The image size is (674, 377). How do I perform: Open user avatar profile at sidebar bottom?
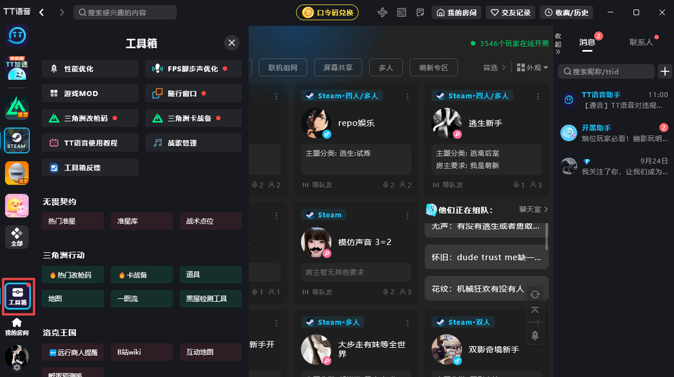pyautogui.click(x=17, y=357)
